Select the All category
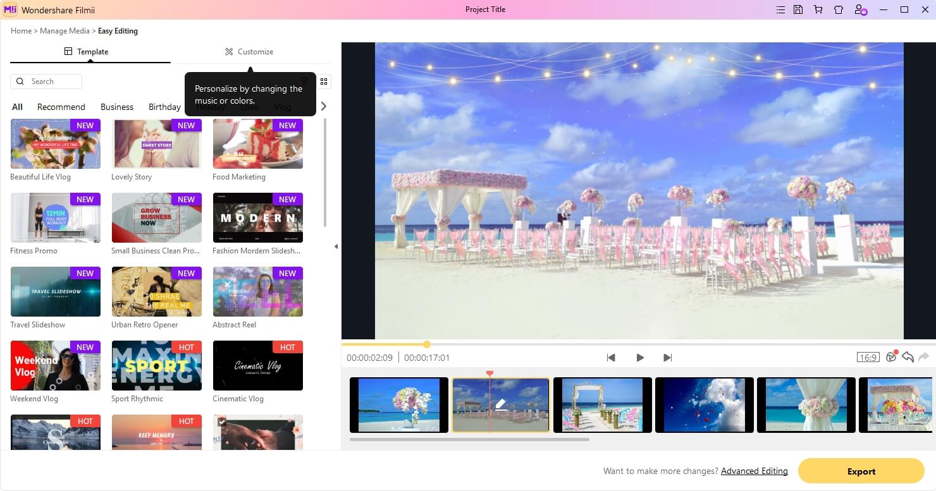Screen dimensions: 936x491 (17, 107)
